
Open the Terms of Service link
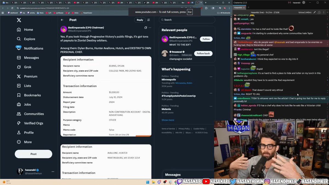168,129
